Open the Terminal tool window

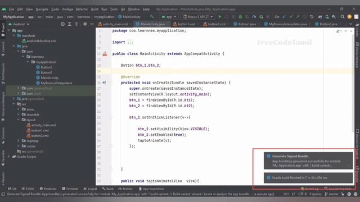pyautogui.click(x=70, y=189)
